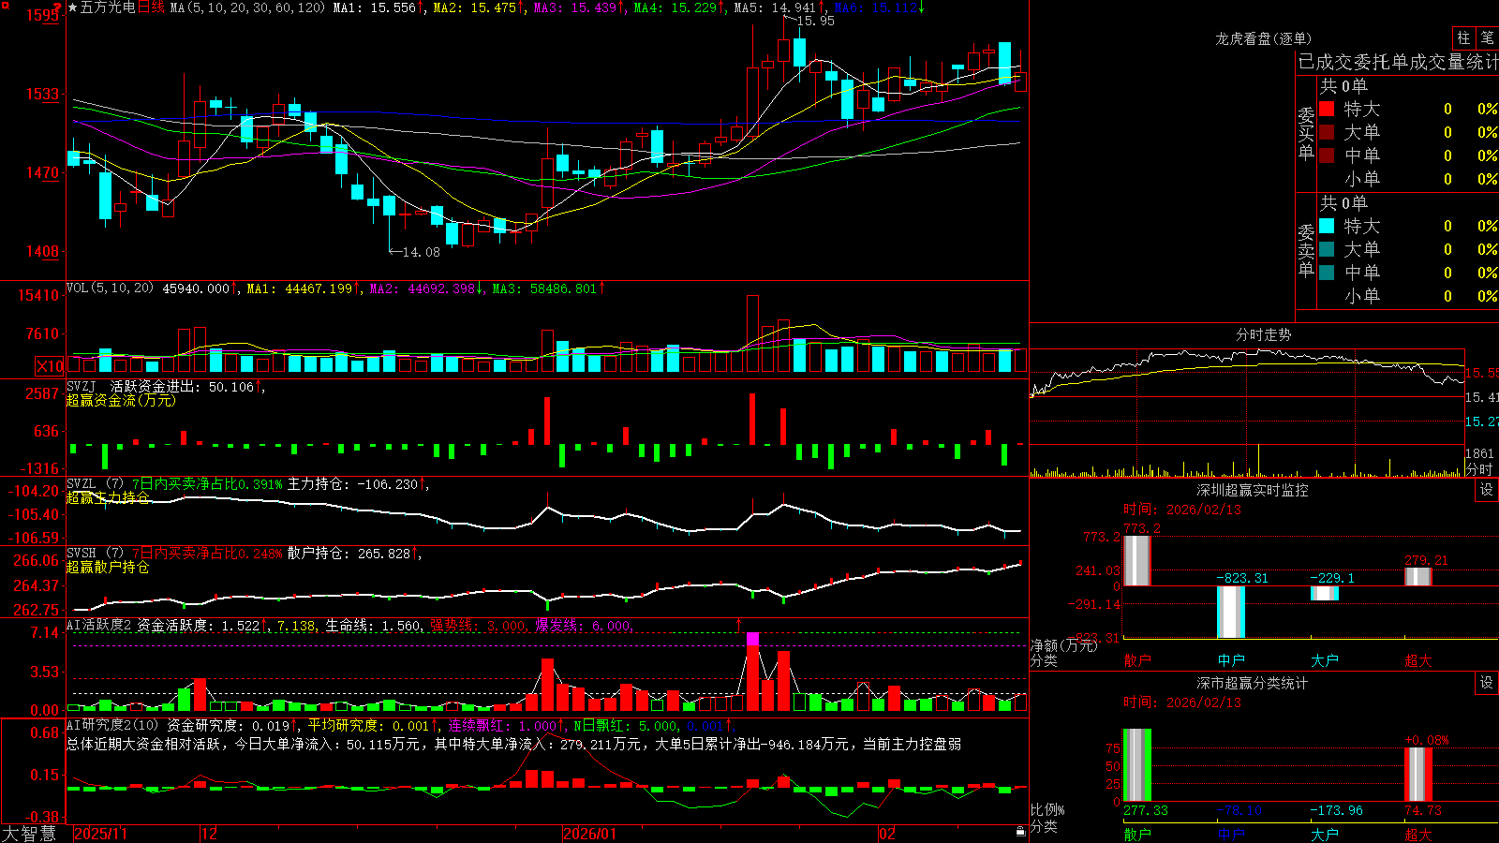The image size is (1499, 843).
Task: Click the 五方光电 stock name
Action: click(x=108, y=7)
